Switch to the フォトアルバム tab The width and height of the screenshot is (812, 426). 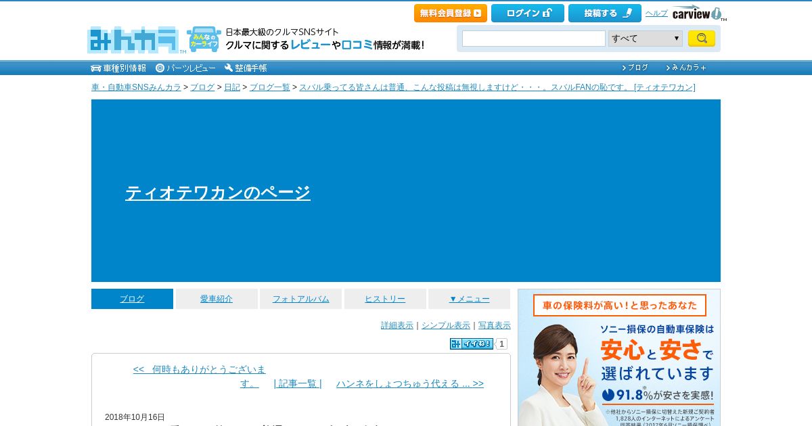300,299
